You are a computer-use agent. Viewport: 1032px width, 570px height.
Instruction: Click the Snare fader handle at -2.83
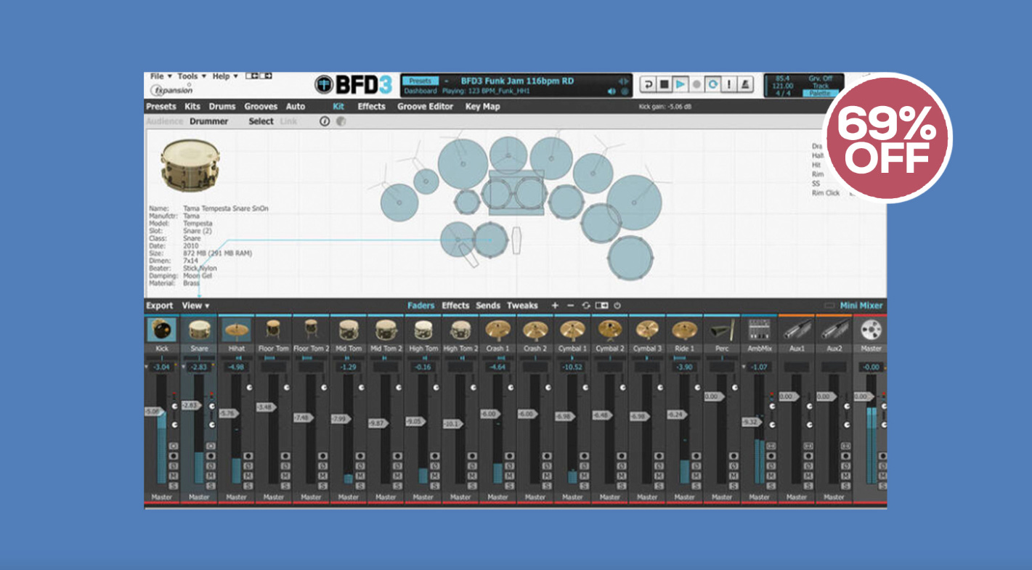[x=192, y=405]
